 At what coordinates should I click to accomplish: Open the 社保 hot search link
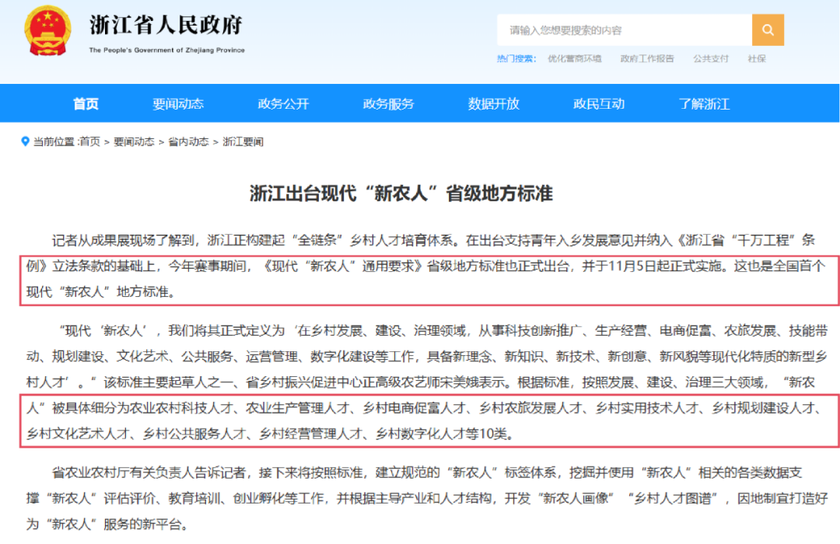[755, 58]
